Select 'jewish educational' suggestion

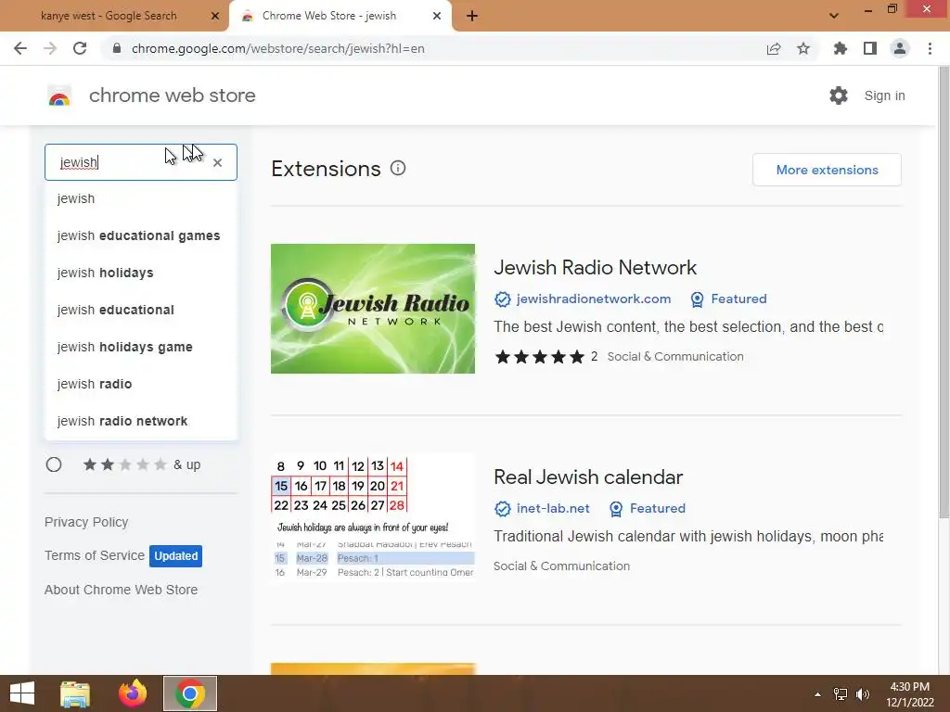pos(141,310)
